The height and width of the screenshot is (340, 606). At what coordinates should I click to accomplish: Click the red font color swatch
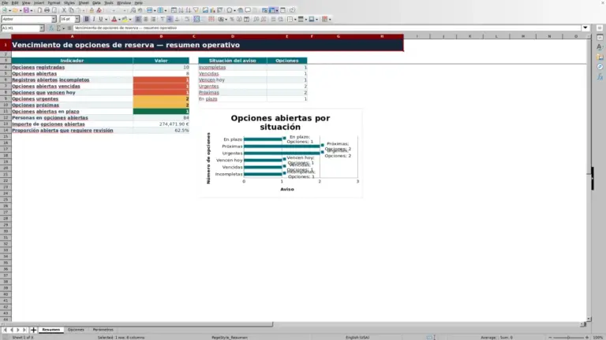pos(114,19)
